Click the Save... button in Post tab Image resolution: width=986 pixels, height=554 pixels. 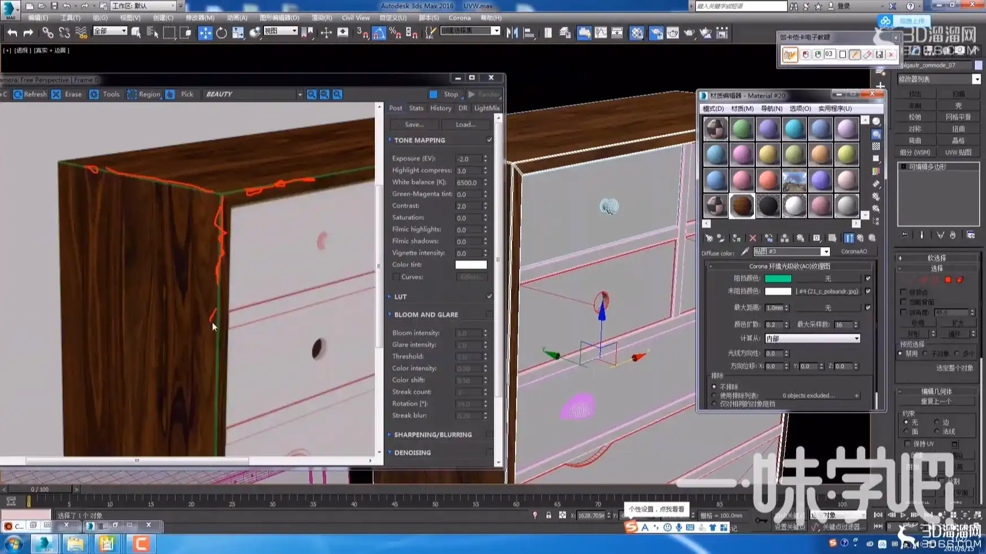pos(414,124)
